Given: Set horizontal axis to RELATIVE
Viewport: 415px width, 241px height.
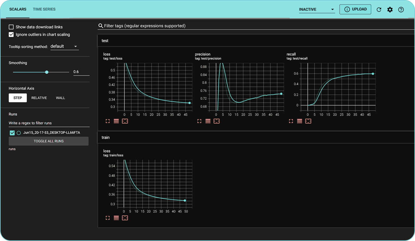Looking at the screenshot, I should 39,98.
